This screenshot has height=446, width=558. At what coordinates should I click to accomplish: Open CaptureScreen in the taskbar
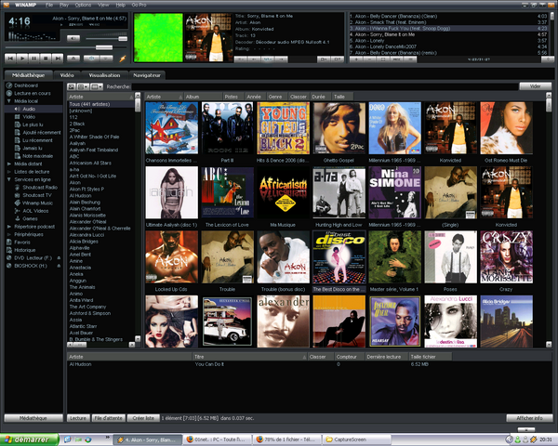click(x=356, y=439)
